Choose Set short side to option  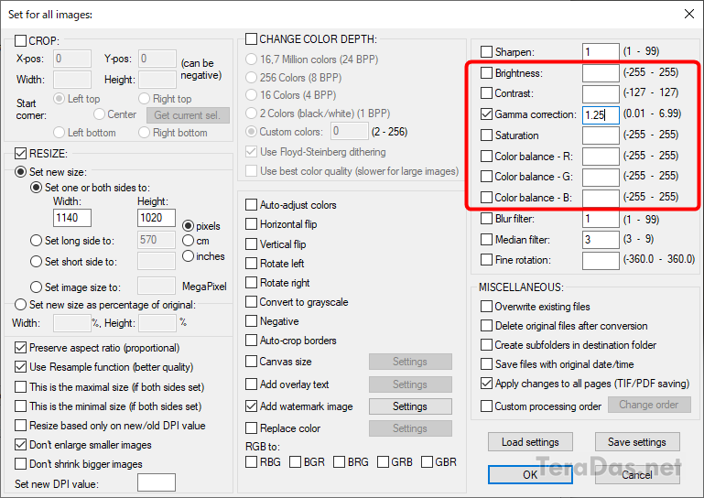[36, 261]
